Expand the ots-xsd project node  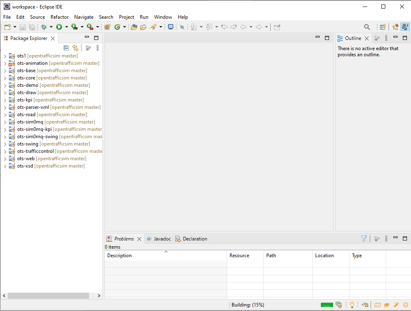coord(5,166)
